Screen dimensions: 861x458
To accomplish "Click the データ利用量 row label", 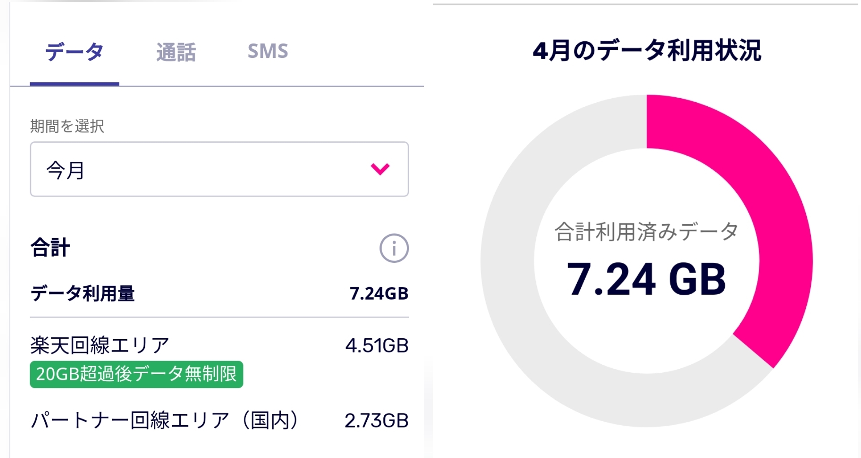I will tap(83, 293).
